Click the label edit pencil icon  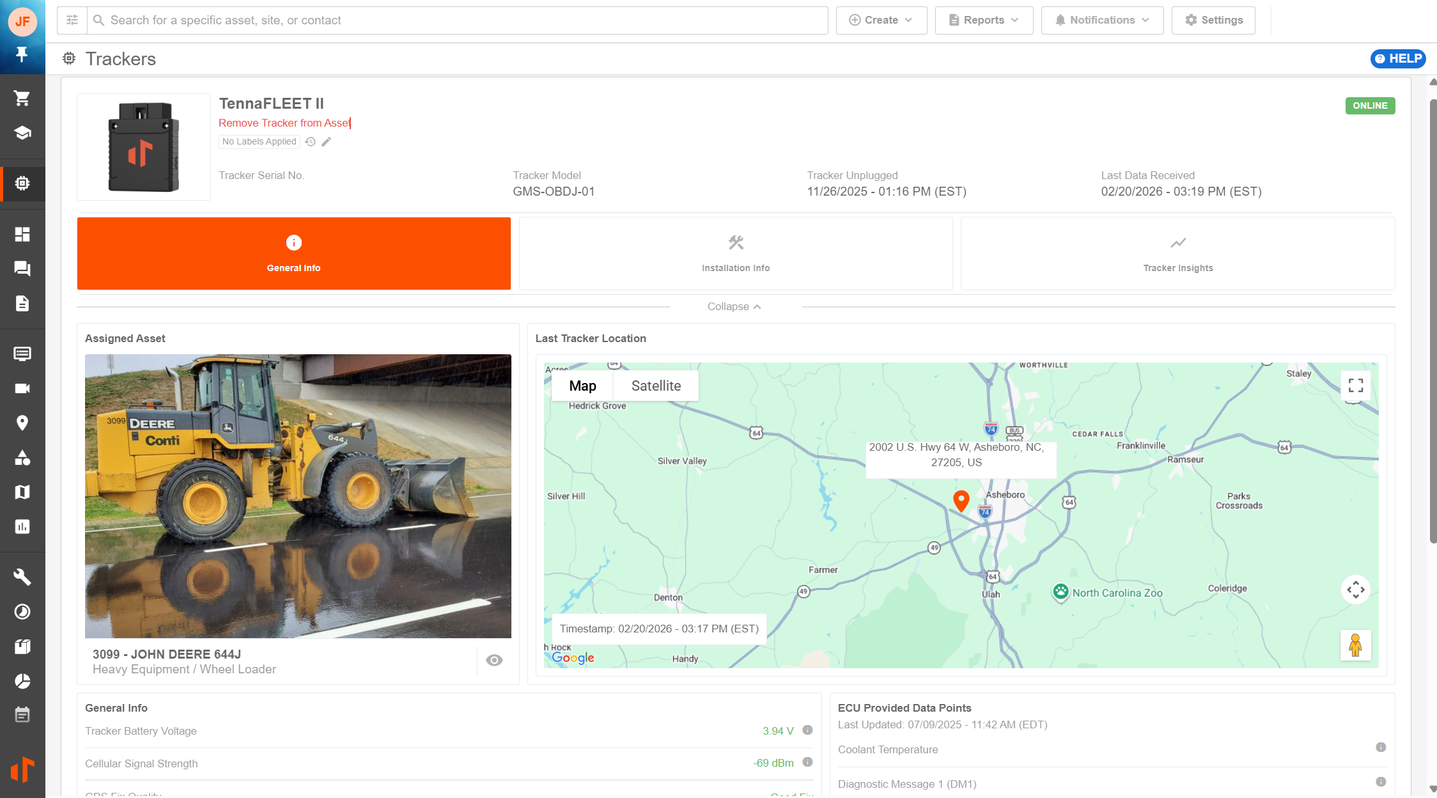click(327, 142)
